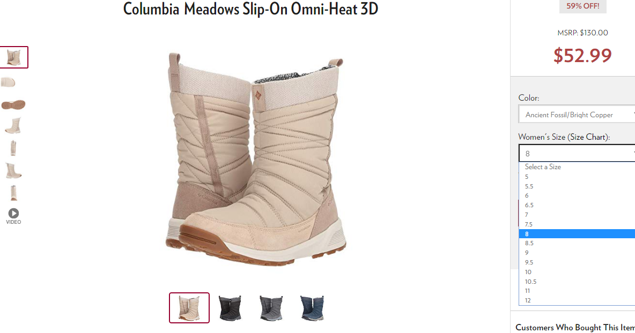Select the highlighted size 8 option

tap(577, 234)
